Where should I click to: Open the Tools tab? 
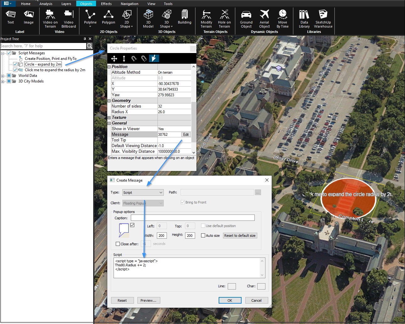pyautogui.click(x=168, y=4)
